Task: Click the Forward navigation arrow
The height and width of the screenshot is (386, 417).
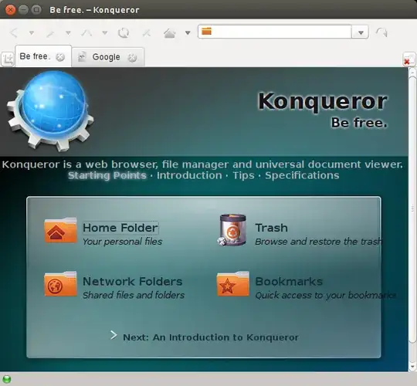Action: coord(50,33)
